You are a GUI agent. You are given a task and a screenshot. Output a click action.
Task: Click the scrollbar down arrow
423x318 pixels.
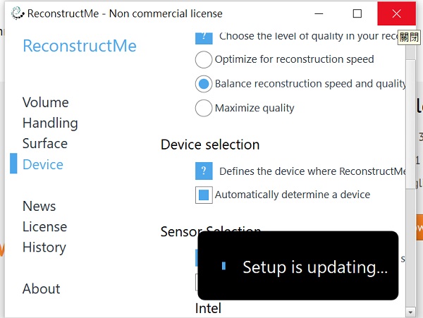[x=411, y=310]
